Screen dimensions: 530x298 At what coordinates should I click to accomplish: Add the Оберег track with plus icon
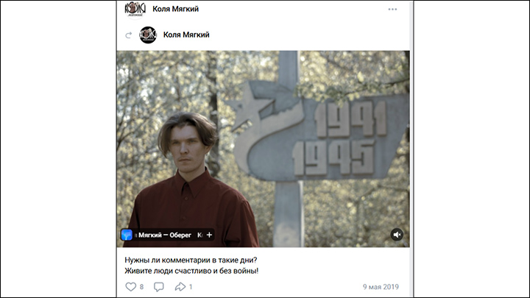[209, 235]
